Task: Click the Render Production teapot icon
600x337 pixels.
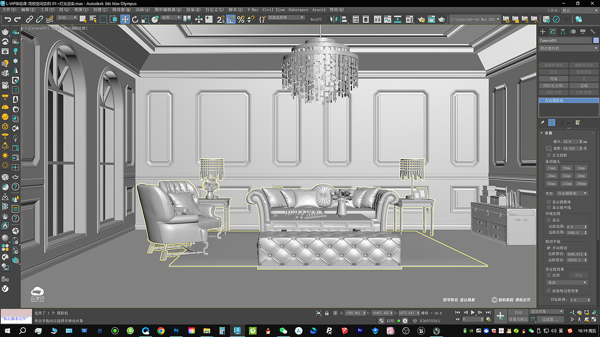Action: click(442, 19)
